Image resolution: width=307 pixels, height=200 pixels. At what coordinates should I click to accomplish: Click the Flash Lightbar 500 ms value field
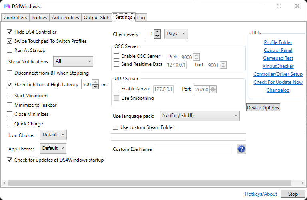87,85
